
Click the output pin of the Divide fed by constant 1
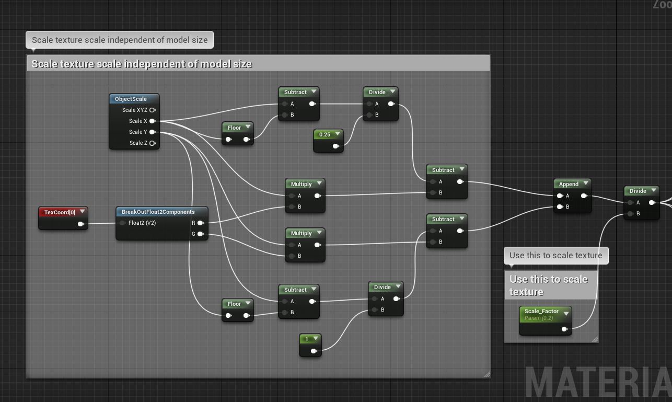pos(397,299)
